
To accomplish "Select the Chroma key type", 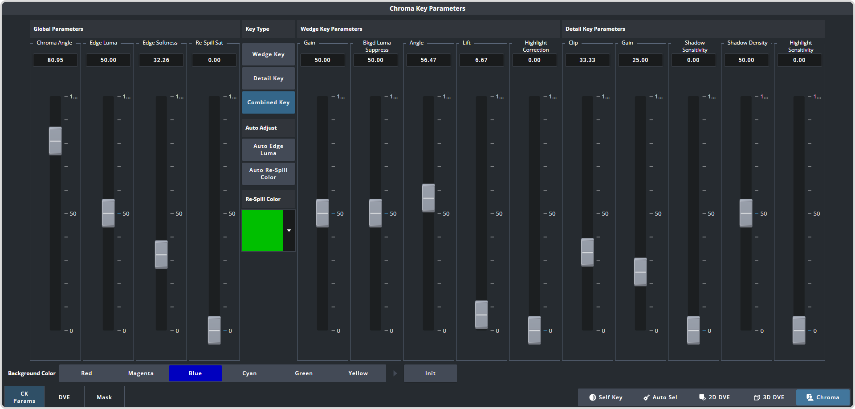I will [x=823, y=397].
